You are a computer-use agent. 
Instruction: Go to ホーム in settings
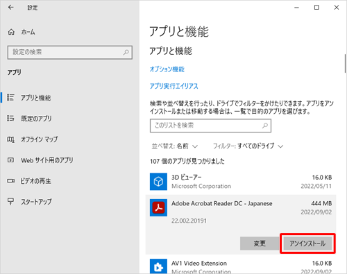[x=28, y=32]
